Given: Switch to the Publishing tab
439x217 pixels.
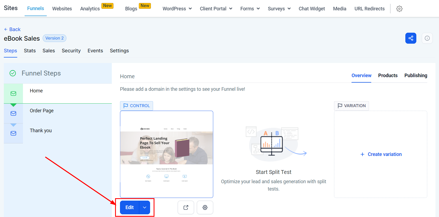Looking at the screenshot, I should click(x=416, y=76).
